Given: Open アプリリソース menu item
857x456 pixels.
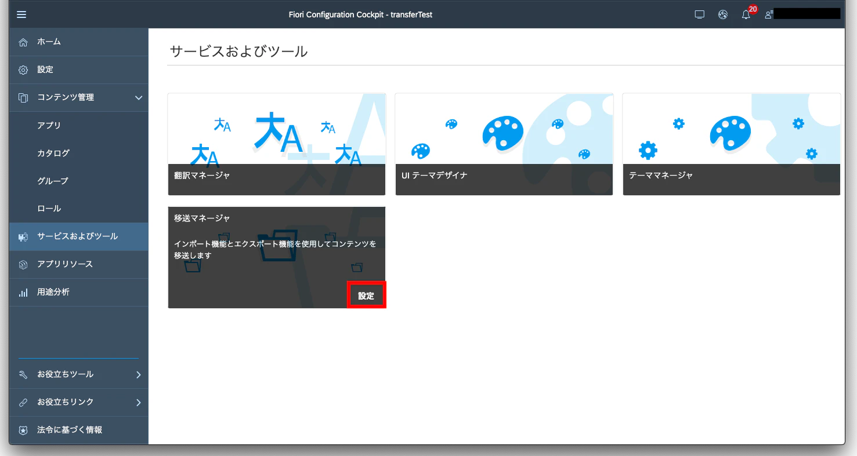Looking at the screenshot, I should (x=79, y=265).
